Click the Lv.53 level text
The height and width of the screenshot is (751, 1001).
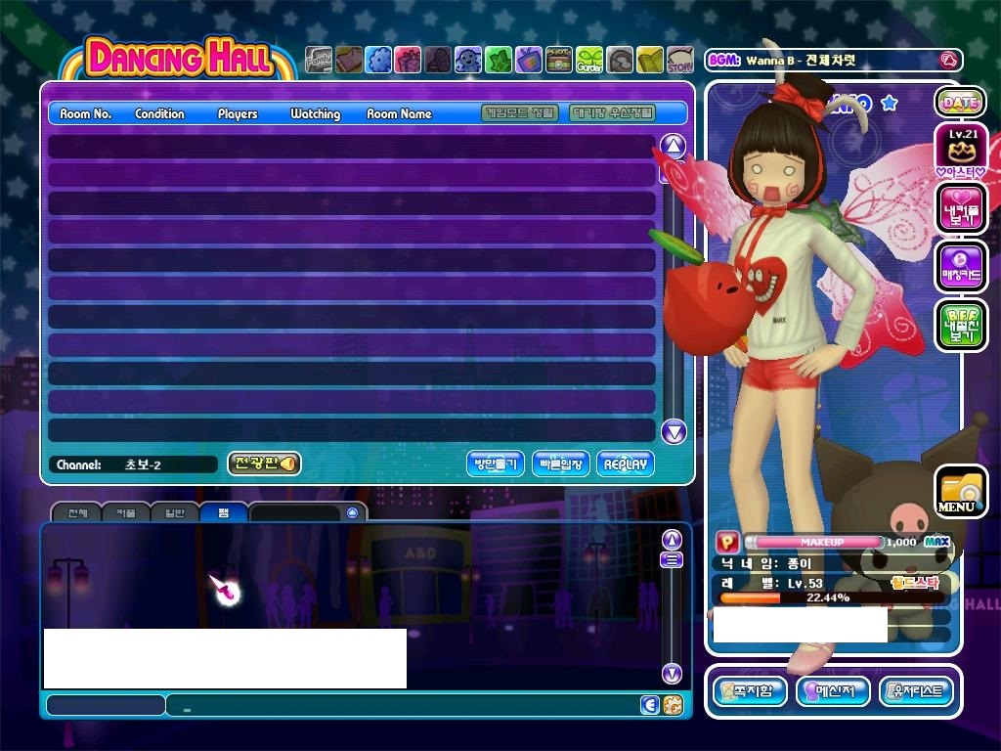[x=805, y=583]
